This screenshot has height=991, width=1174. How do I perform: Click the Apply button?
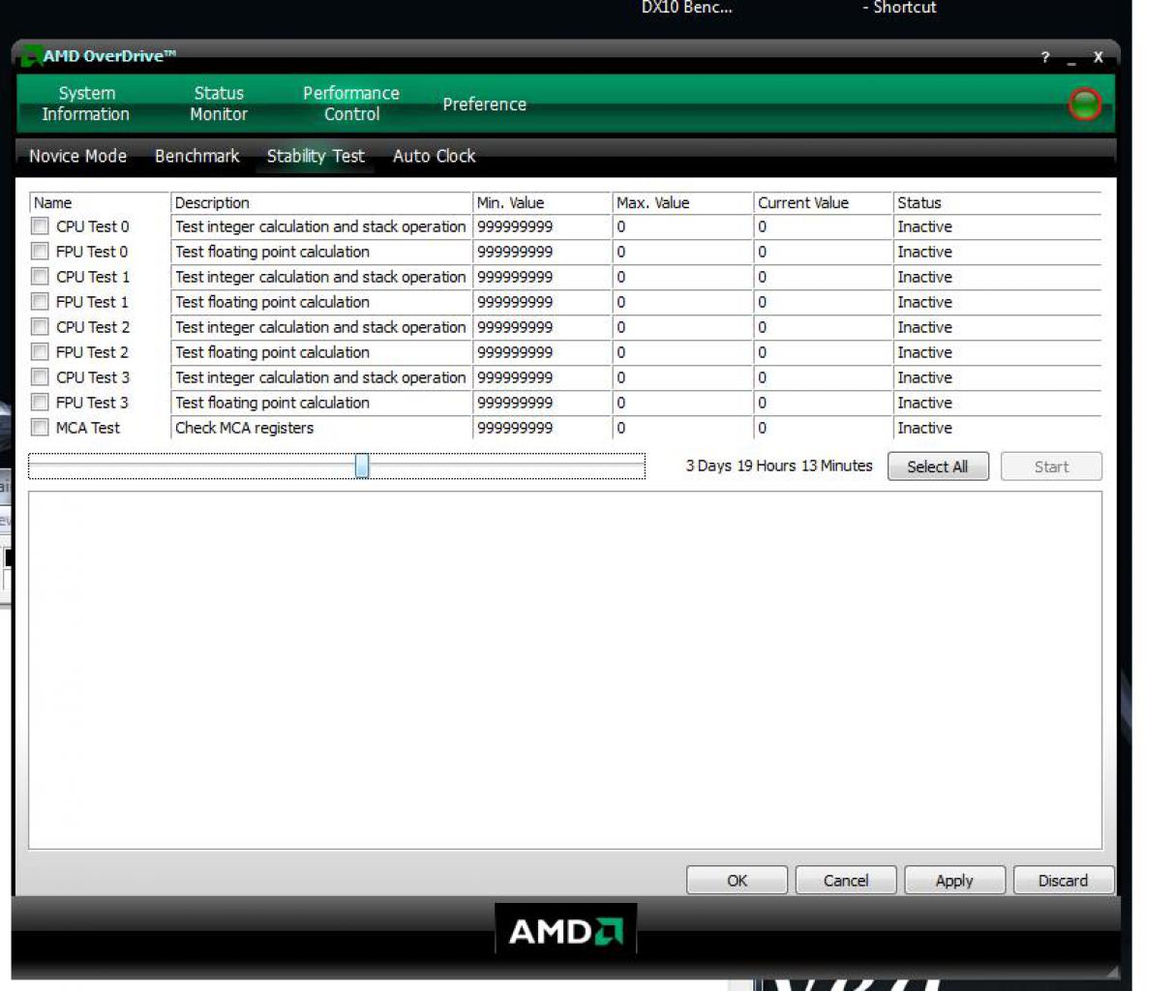[954, 881]
